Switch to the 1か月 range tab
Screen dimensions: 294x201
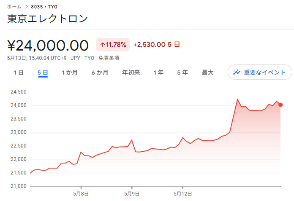click(70, 72)
